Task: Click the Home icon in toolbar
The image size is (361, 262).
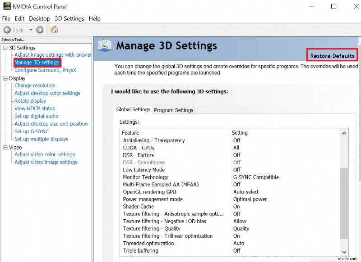Action: pos(54,30)
